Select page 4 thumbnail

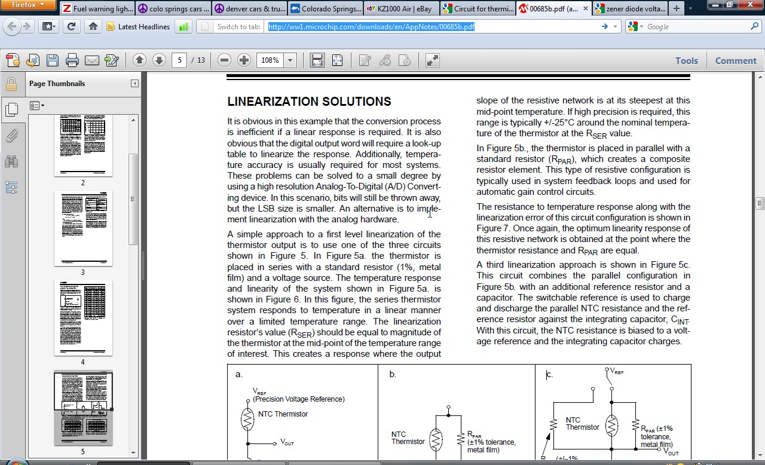click(x=83, y=318)
